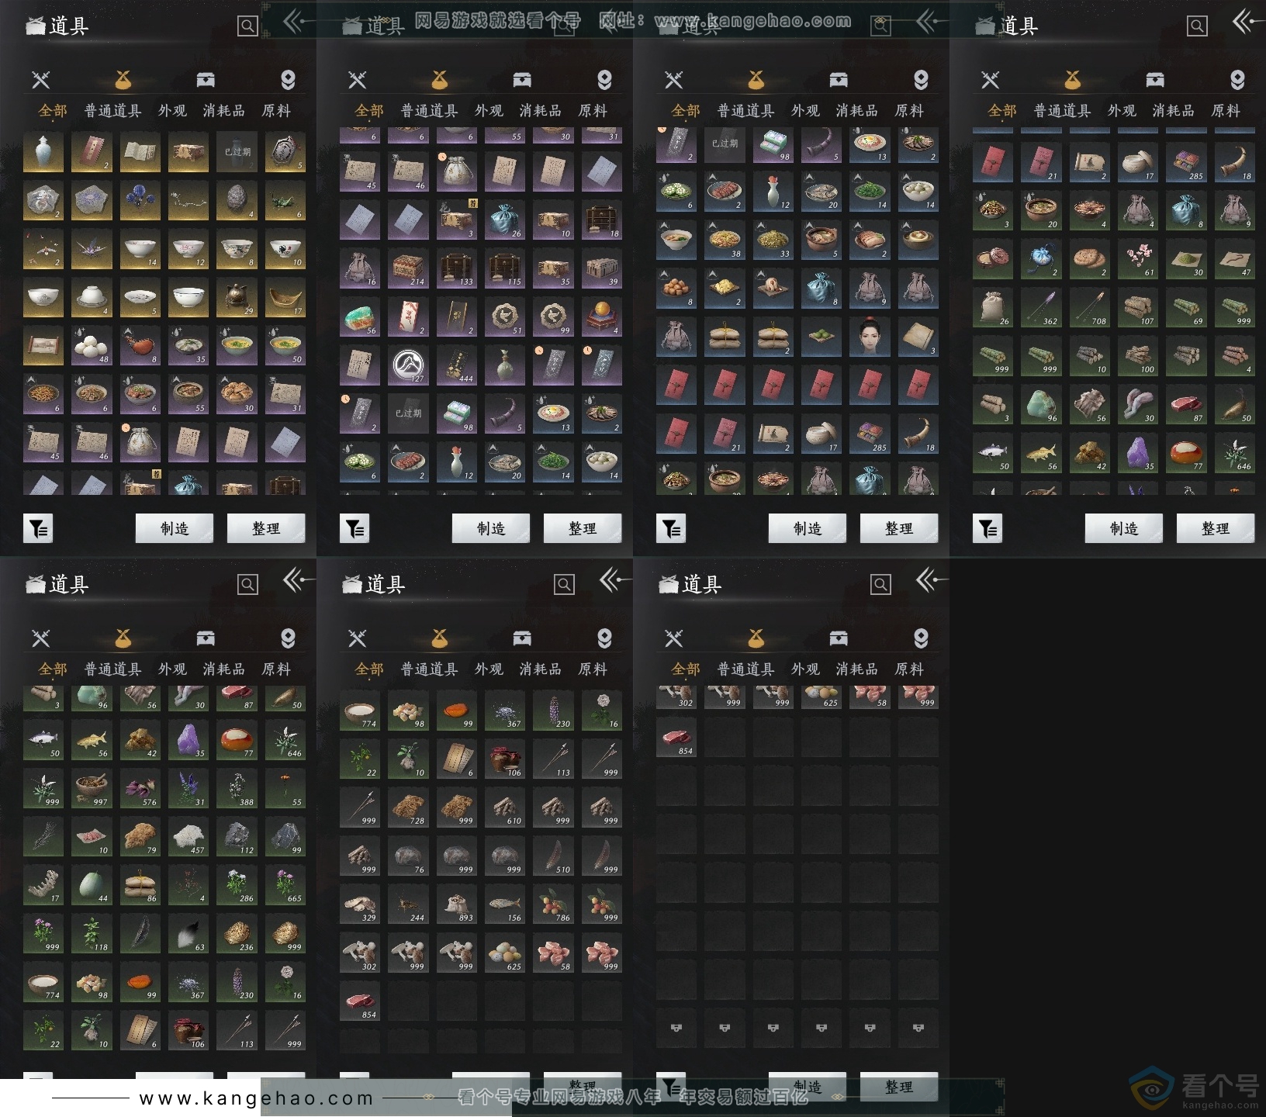Viewport: 1266px width, 1117px height.
Task: Open search in the top-left 道具 panel
Action: (247, 26)
